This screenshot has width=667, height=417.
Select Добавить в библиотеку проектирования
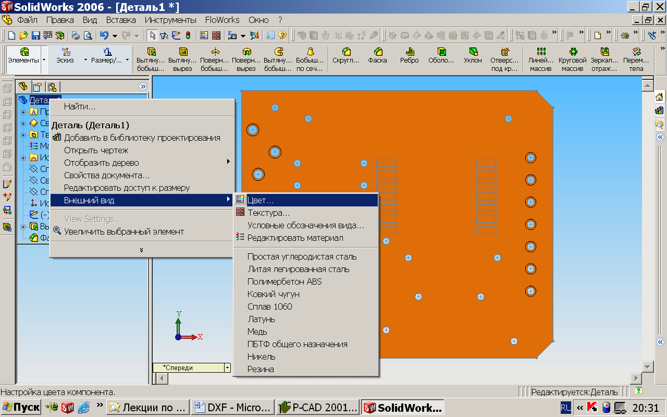pyautogui.click(x=141, y=138)
